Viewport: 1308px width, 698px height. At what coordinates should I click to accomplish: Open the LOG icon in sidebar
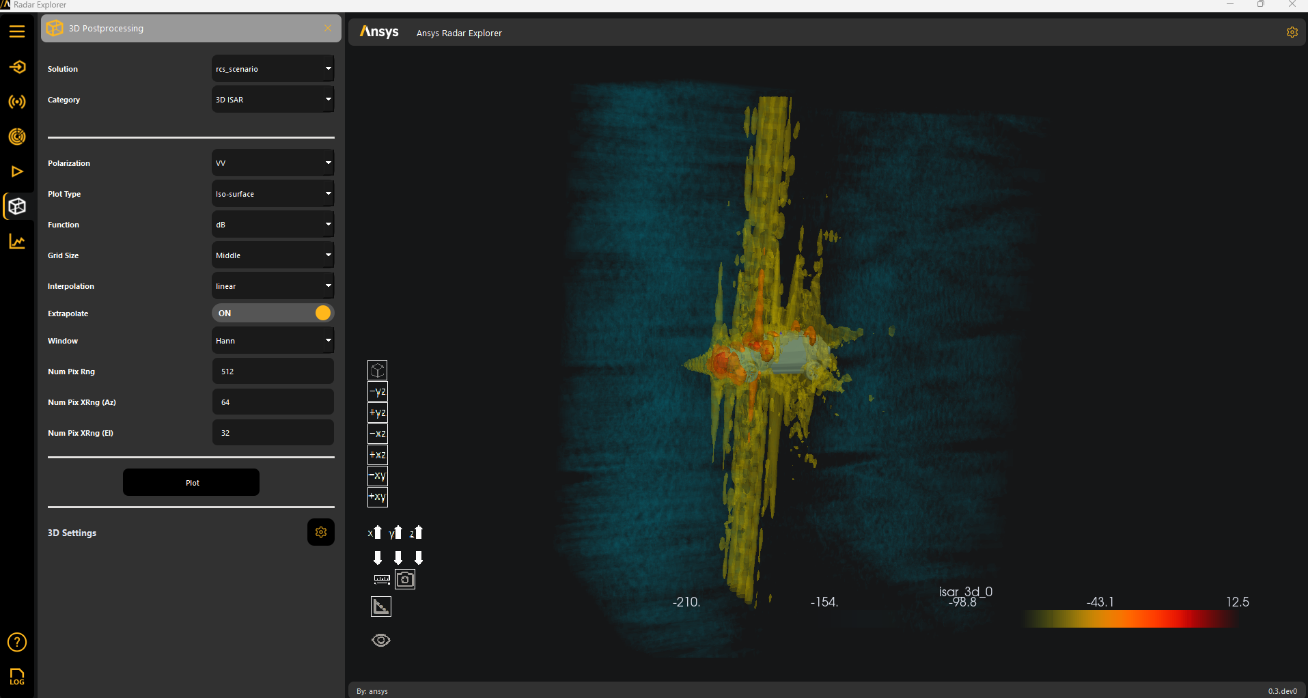click(17, 676)
